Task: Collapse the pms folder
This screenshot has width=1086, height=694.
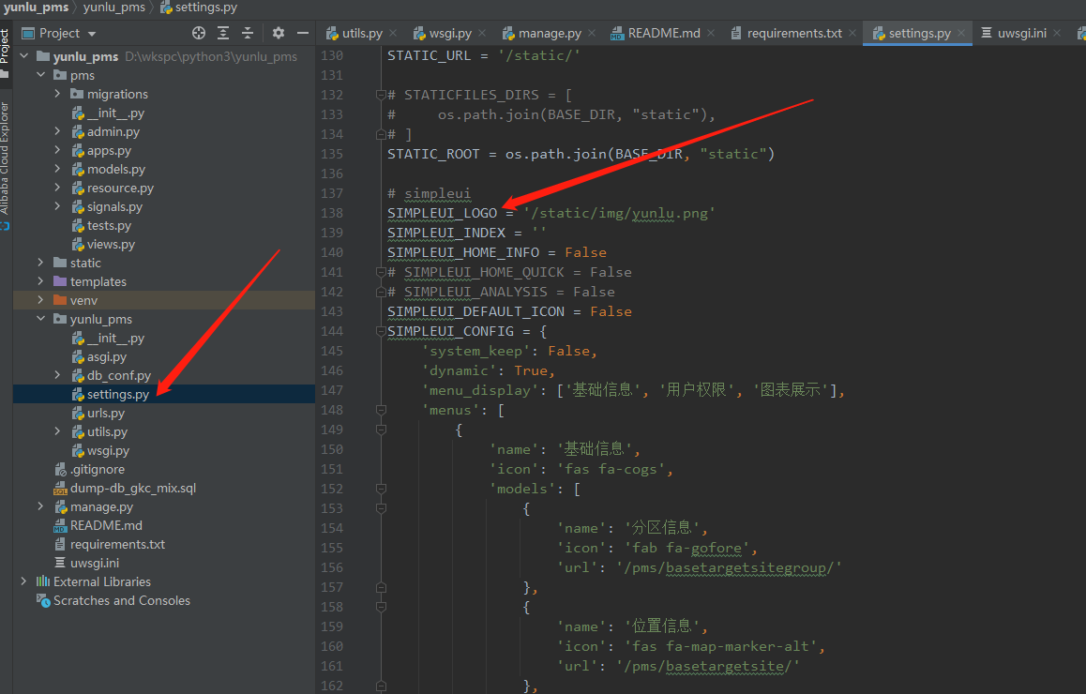Action: (x=41, y=75)
